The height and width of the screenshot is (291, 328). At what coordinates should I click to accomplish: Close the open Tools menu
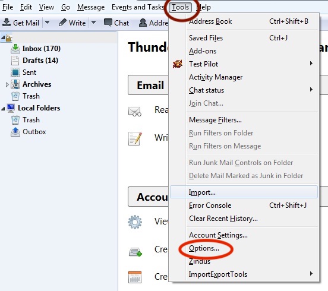(180, 7)
